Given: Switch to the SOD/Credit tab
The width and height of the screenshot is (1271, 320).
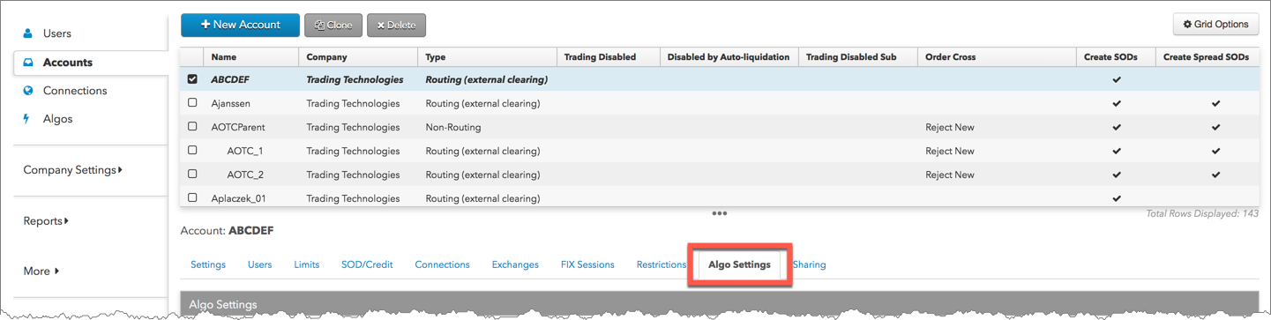Looking at the screenshot, I should (367, 264).
